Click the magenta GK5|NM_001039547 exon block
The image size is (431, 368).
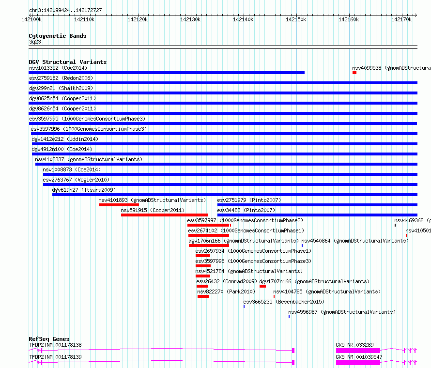point(358,363)
